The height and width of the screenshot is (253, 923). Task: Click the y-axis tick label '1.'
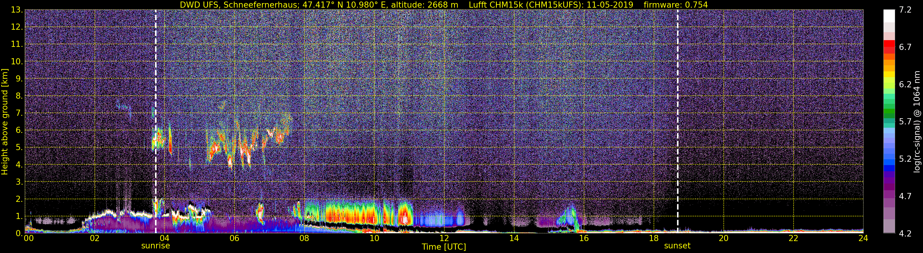point(19,217)
